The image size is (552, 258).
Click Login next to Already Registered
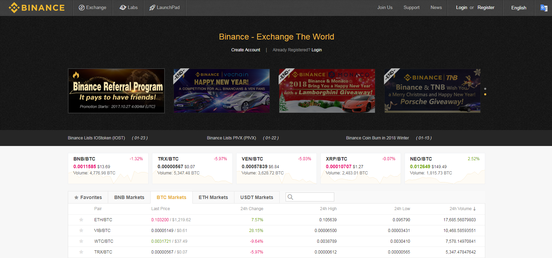(x=317, y=50)
